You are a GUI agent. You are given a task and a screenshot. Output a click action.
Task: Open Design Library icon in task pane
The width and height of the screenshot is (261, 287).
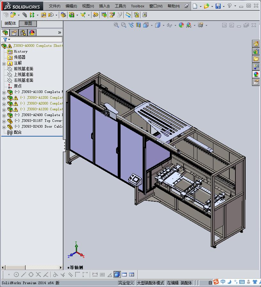click(x=256, y=51)
